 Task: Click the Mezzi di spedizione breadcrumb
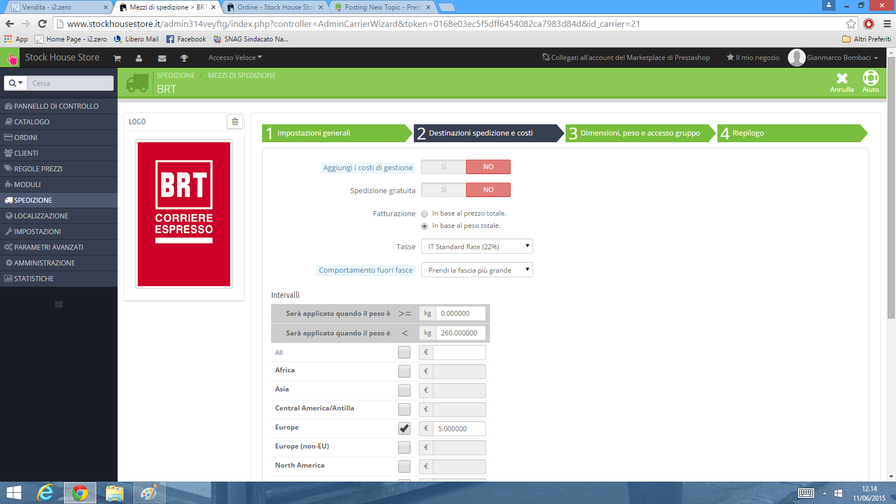pos(242,76)
